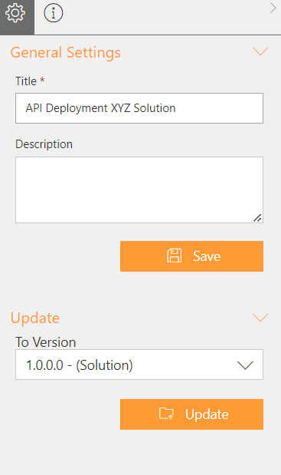Image resolution: width=281 pixels, height=475 pixels.
Task: Click the floppy disk save icon
Action: pyautogui.click(x=175, y=256)
